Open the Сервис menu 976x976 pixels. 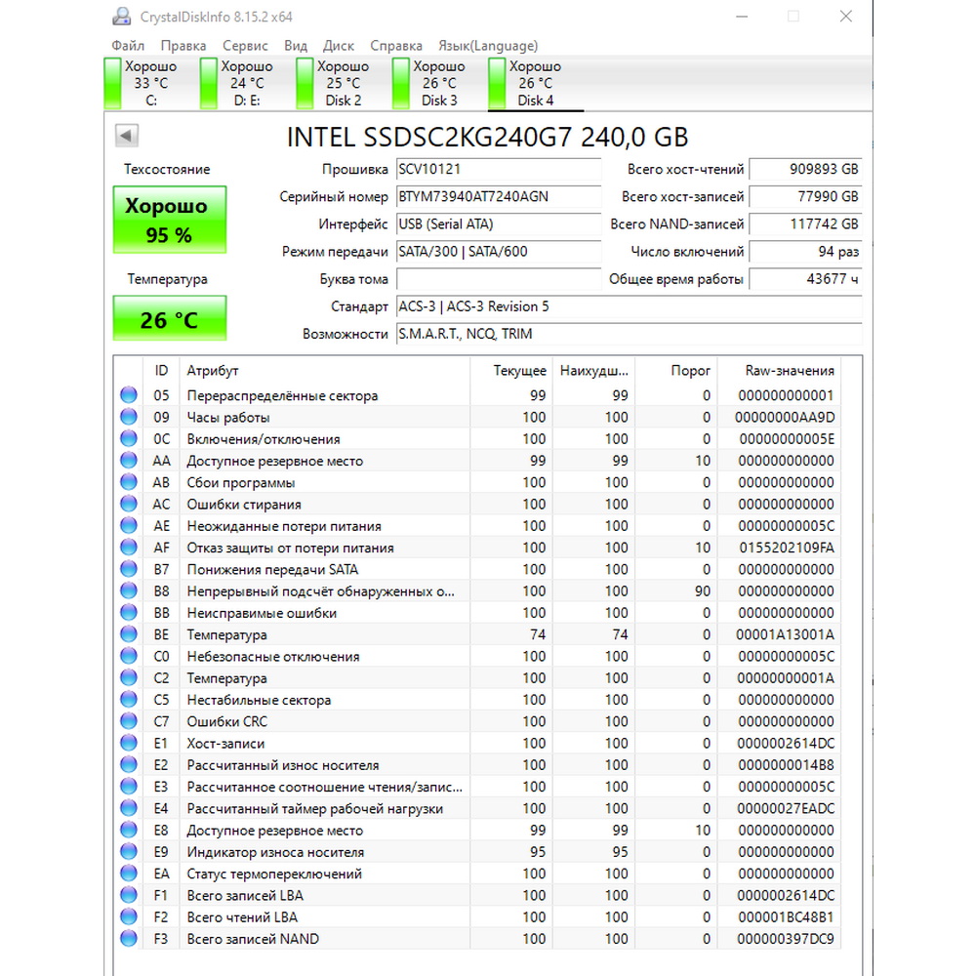[245, 46]
